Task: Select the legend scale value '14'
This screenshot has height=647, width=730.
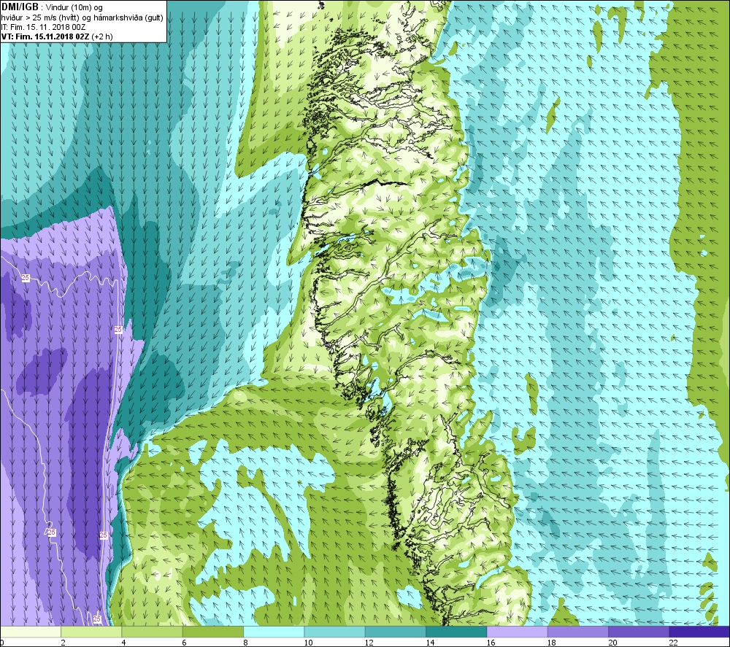Action: click(430, 643)
